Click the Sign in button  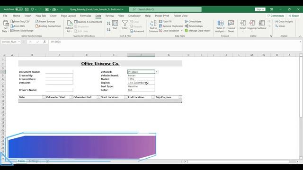pyautogui.click(x=260, y=9)
